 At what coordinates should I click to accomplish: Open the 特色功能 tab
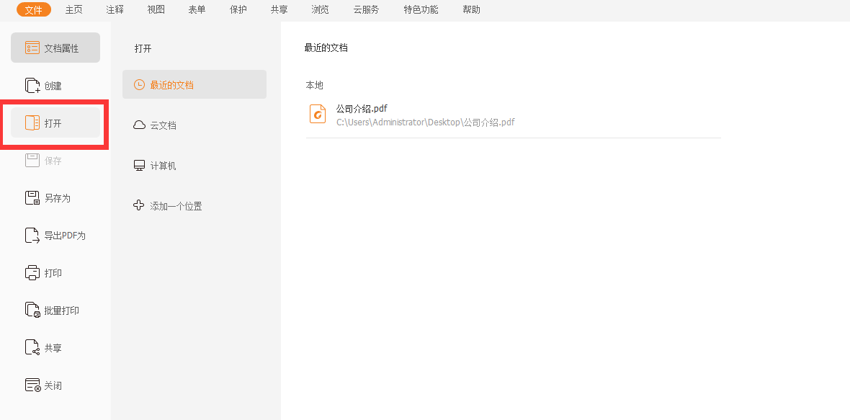click(420, 9)
